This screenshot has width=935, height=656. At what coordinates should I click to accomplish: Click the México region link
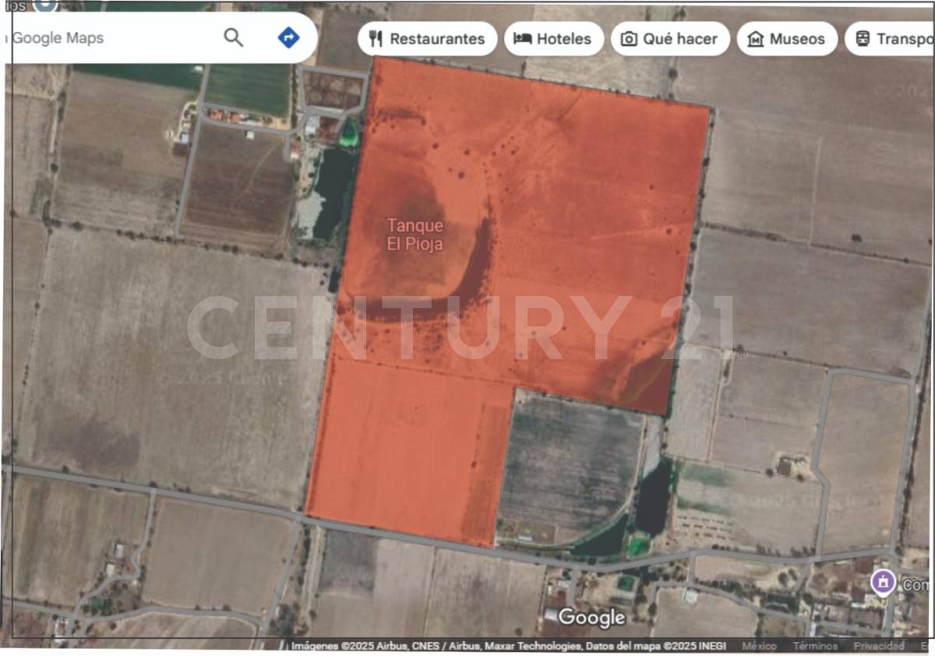click(759, 646)
